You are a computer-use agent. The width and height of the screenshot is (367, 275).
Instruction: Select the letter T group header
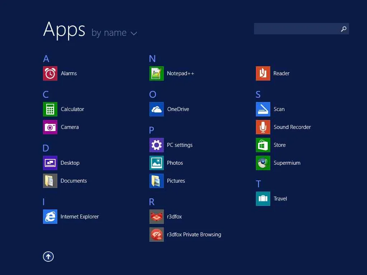tap(258, 184)
